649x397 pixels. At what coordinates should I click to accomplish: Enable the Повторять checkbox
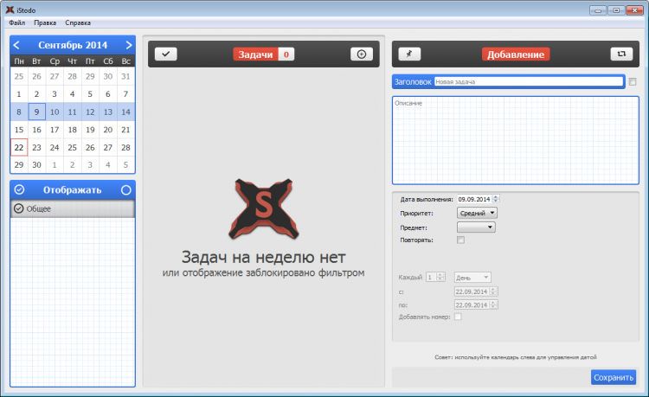tap(460, 240)
